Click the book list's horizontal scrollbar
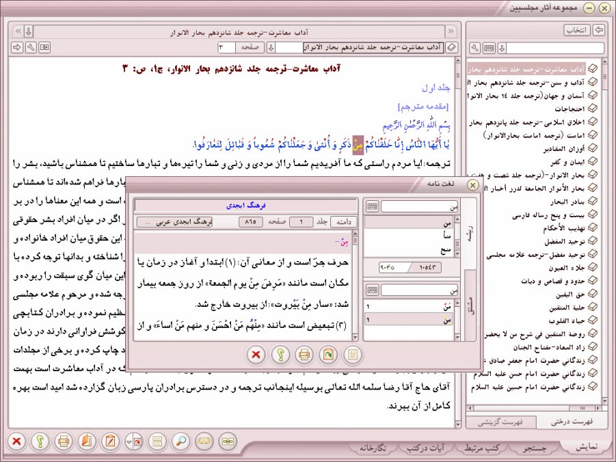 click(534, 408)
